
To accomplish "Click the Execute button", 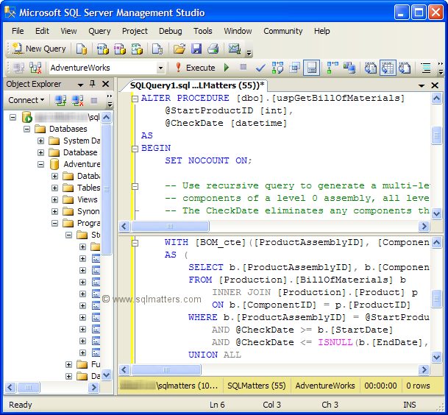I will click(196, 68).
